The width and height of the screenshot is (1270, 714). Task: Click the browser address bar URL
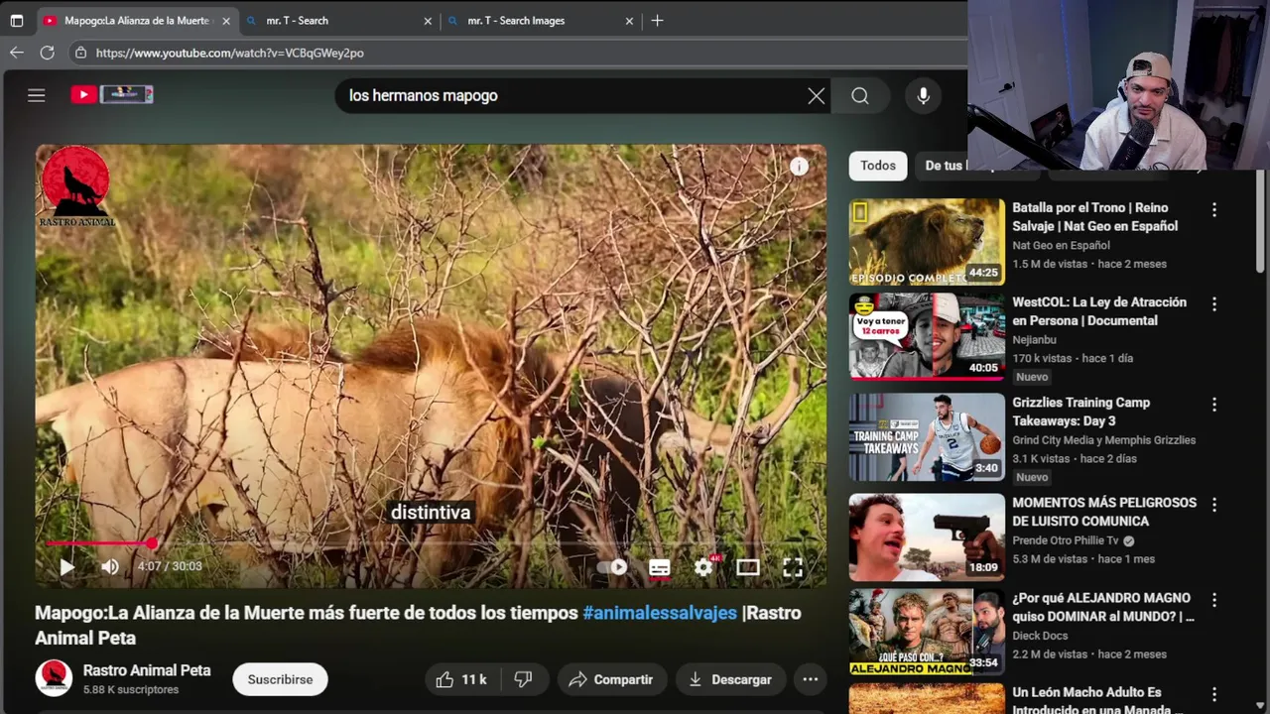click(230, 53)
